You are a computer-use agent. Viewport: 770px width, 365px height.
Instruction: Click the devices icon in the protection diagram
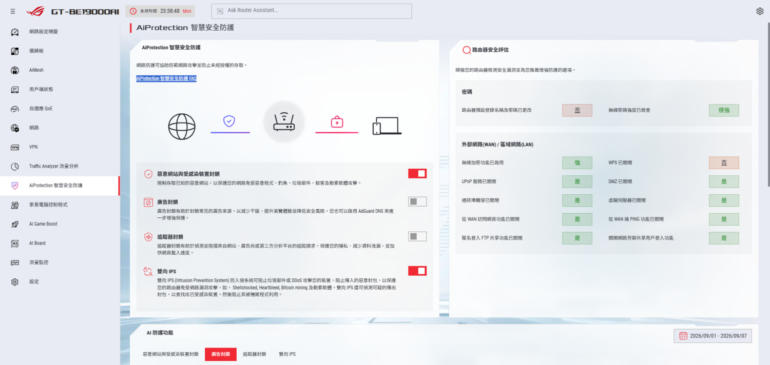pyautogui.click(x=387, y=126)
